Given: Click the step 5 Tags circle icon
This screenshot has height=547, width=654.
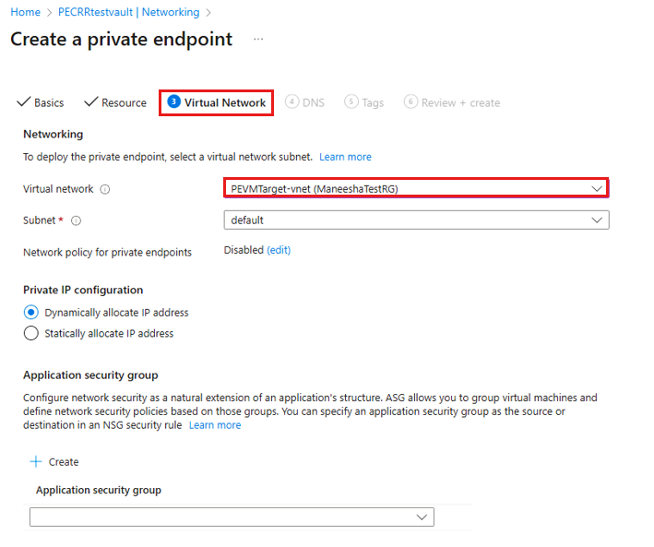Looking at the screenshot, I should coord(351,101).
